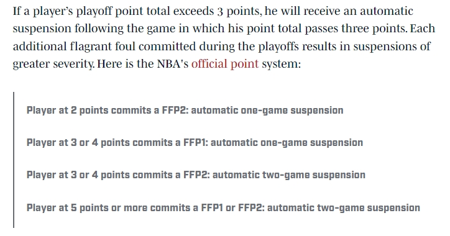Open the 'official point' hyperlink

225,64
